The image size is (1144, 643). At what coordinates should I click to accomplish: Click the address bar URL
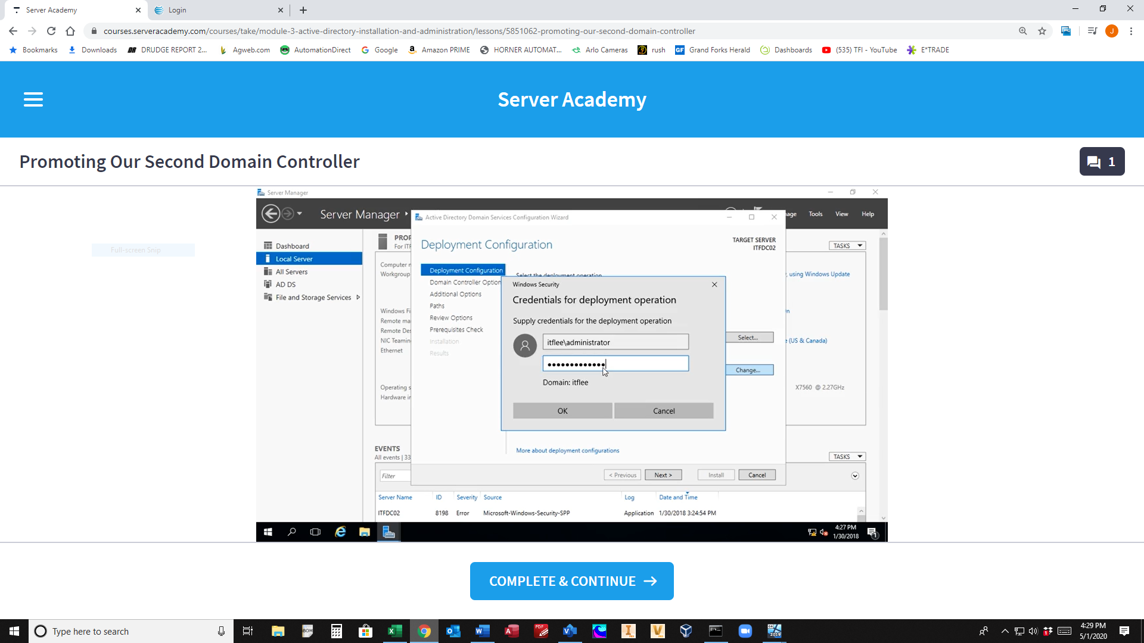coord(399,31)
